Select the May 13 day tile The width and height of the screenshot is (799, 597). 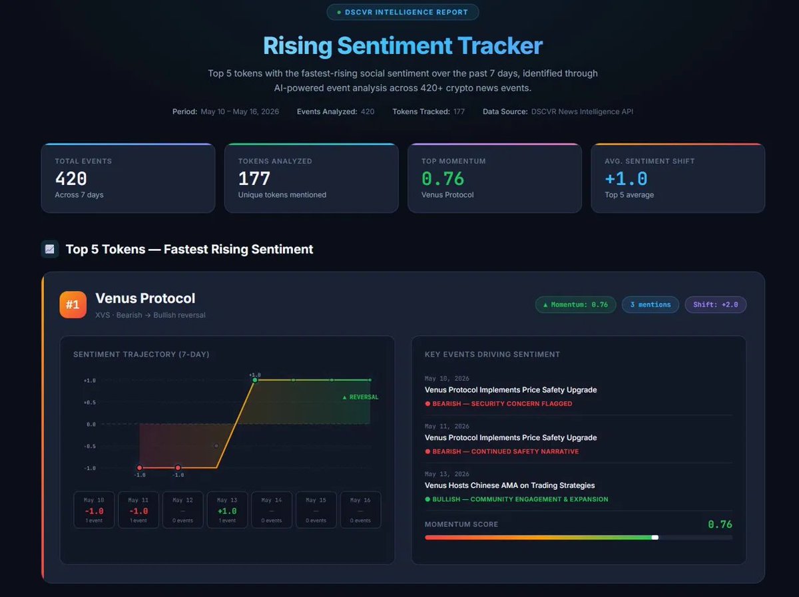click(x=227, y=510)
